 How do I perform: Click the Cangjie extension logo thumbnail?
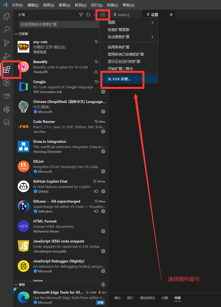tap(24, 87)
